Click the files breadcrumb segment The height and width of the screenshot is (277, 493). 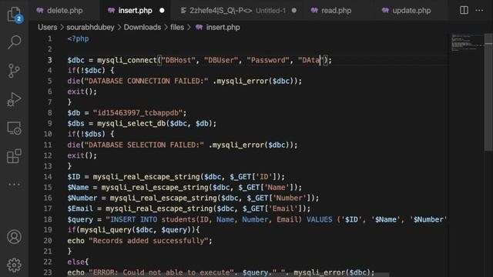point(177,28)
